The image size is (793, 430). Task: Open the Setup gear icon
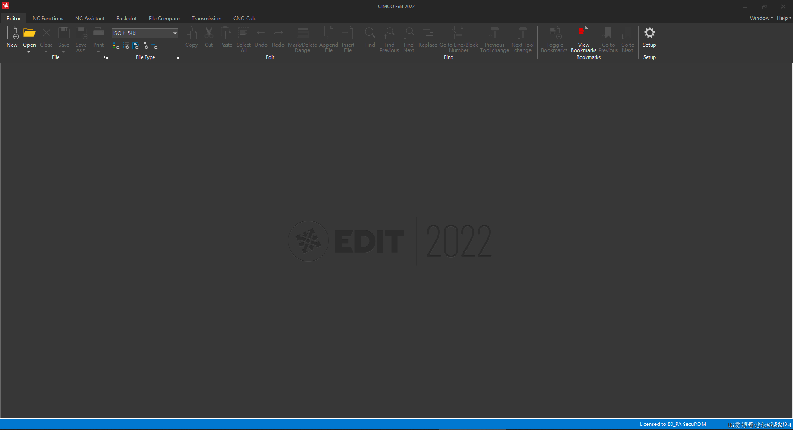[x=650, y=33]
